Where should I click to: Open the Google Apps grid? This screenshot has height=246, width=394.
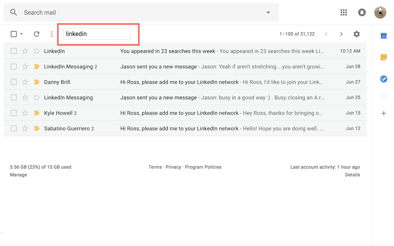pos(344,12)
